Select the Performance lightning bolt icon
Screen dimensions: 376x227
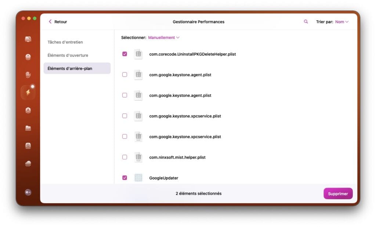(28, 93)
